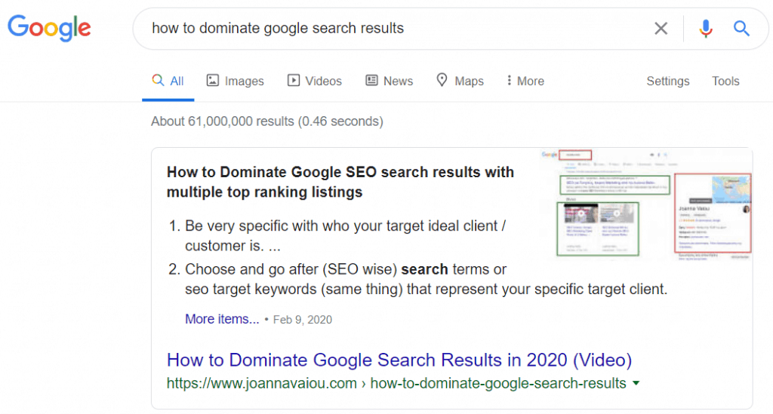Clear the search query with X icon
This screenshot has width=773, height=414.
(661, 29)
